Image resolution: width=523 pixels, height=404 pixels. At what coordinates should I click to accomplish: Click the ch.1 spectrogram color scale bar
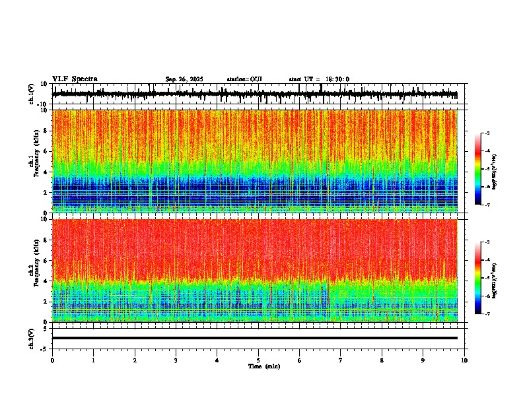point(477,169)
